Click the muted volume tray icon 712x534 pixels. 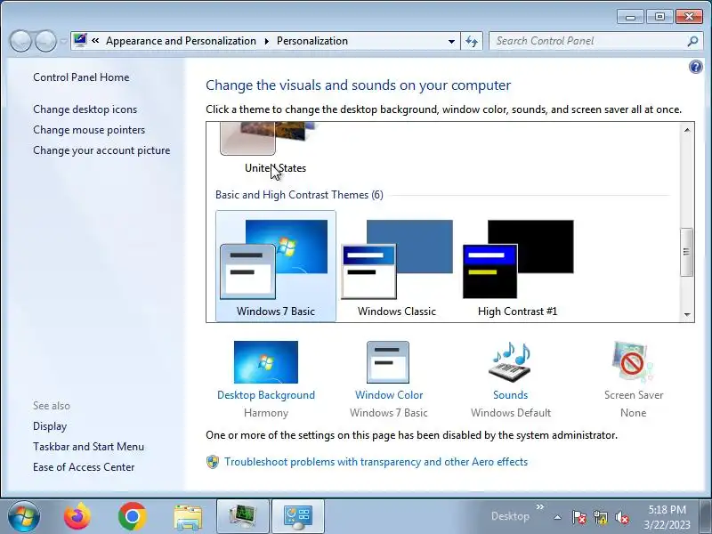coord(621,517)
